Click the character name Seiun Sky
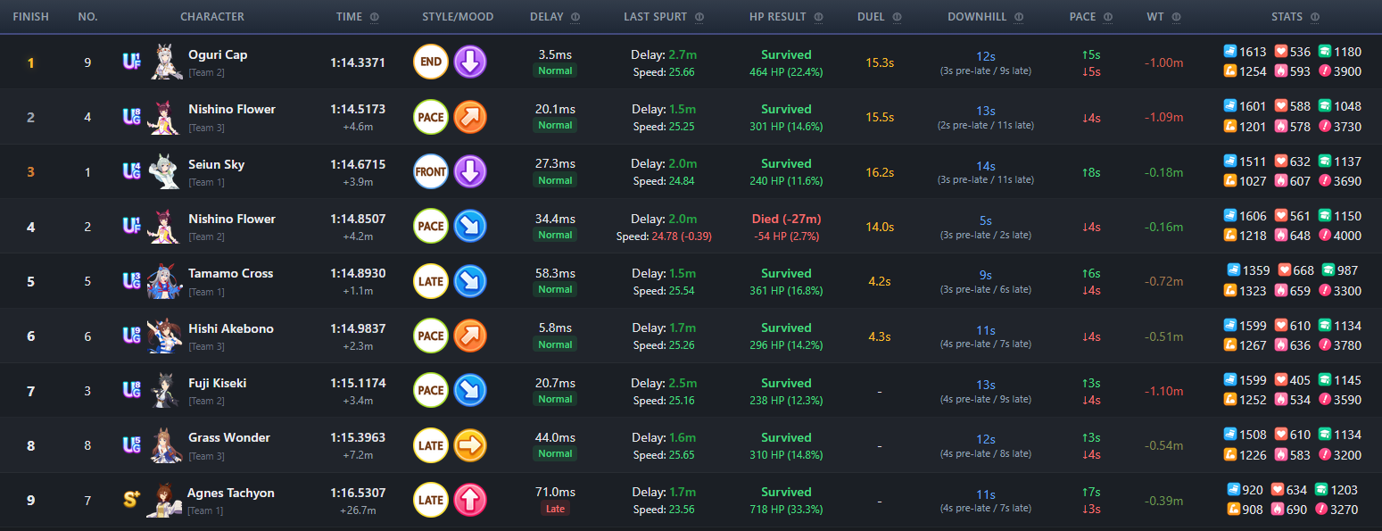 pos(216,164)
